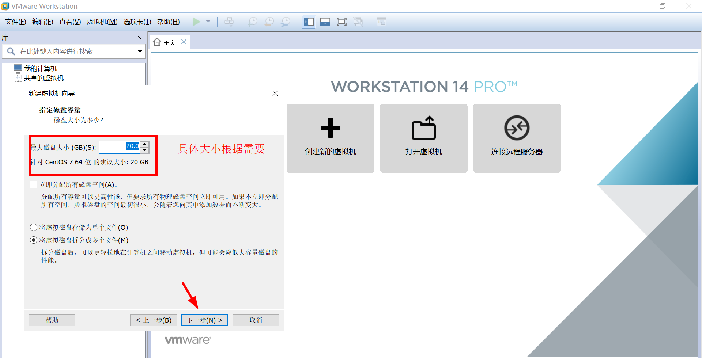The image size is (702, 358).
Task: Click the 帮助 button in the wizard
Action: (52, 320)
